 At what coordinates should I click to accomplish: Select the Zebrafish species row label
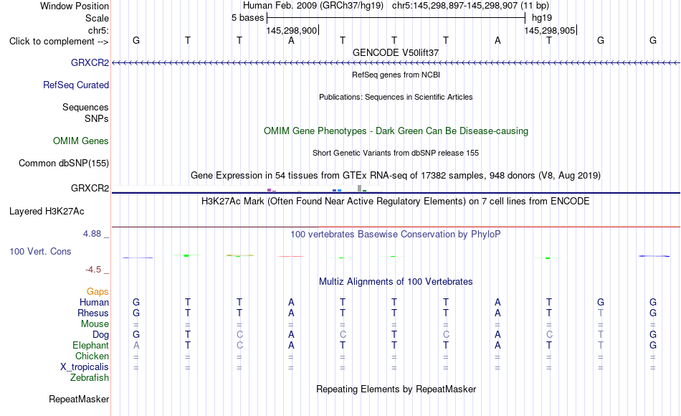90,377
